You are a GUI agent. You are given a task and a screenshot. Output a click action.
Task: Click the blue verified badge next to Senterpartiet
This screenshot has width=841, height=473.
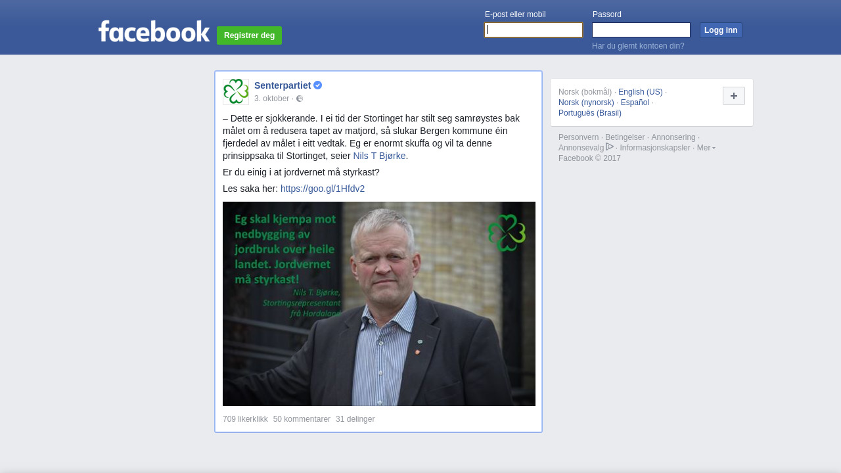point(317,85)
